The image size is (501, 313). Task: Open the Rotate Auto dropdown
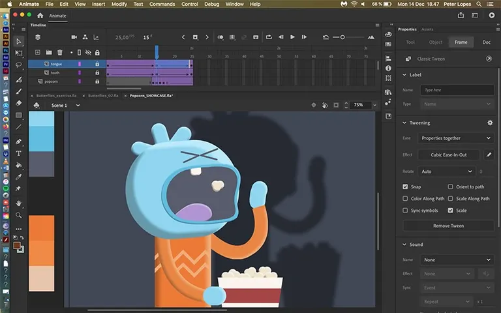(x=446, y=171)
